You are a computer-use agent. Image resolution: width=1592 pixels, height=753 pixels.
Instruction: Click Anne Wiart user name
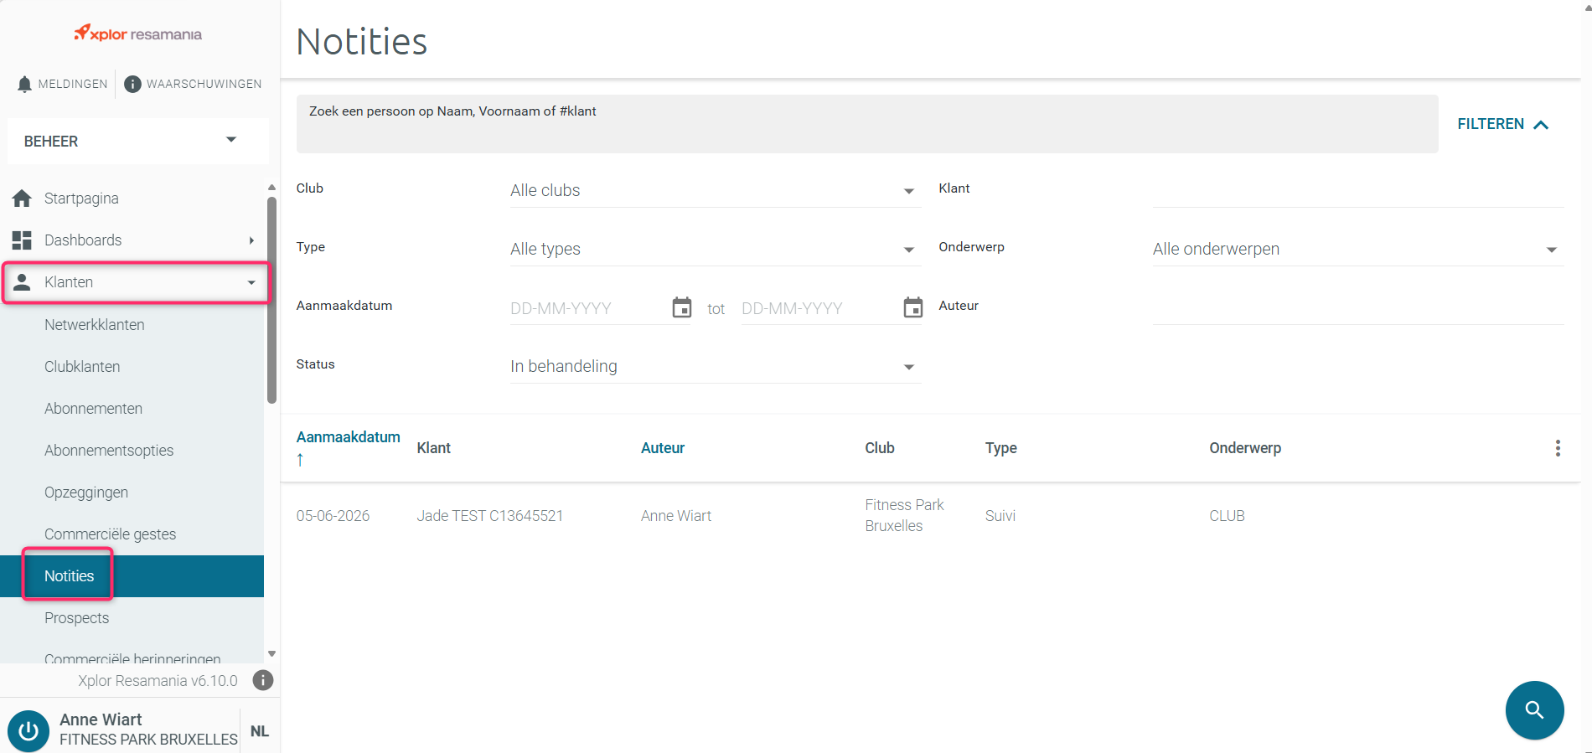101,719
